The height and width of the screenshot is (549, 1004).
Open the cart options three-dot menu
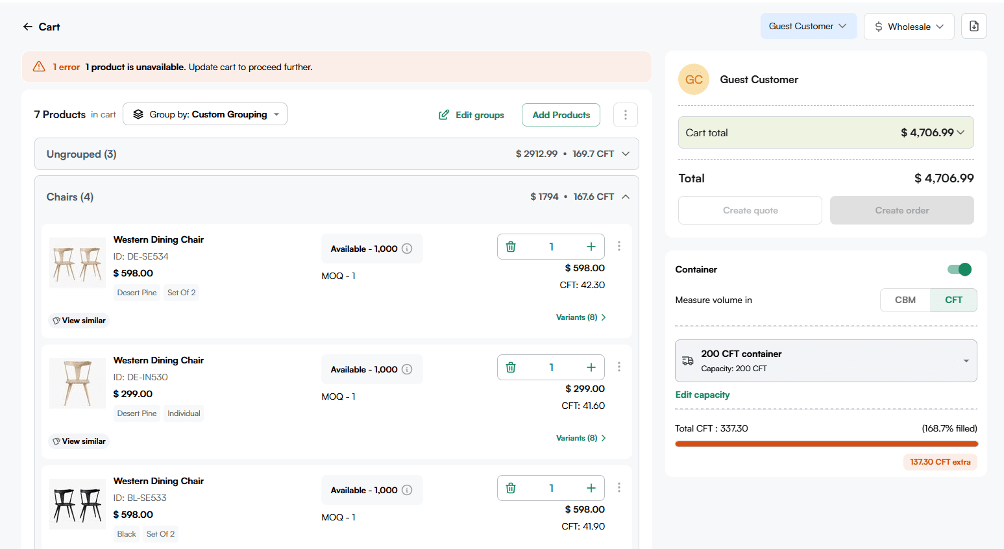[x=625, y=115]
